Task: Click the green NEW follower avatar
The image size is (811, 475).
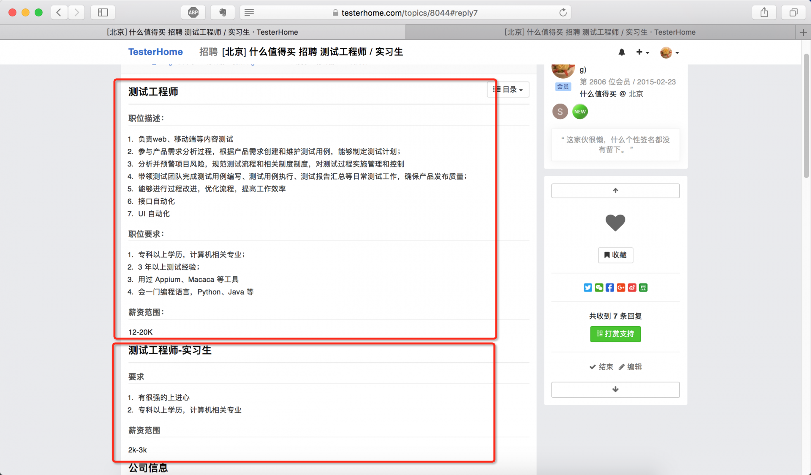Action: pyautogui.click(x=580, y=112)
